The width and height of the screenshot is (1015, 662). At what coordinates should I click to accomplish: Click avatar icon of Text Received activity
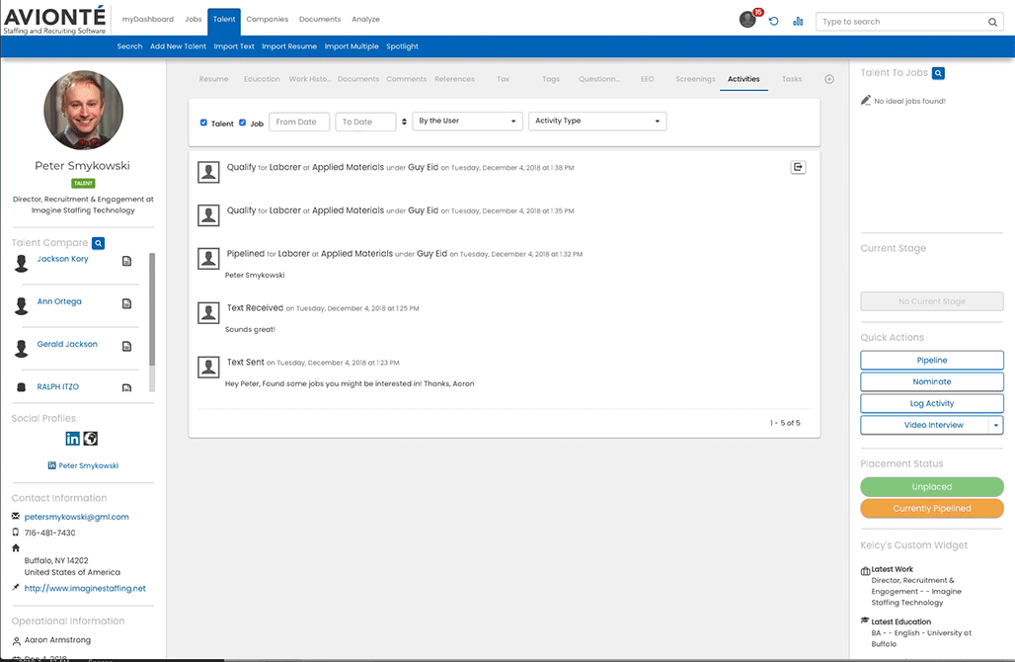208,313
